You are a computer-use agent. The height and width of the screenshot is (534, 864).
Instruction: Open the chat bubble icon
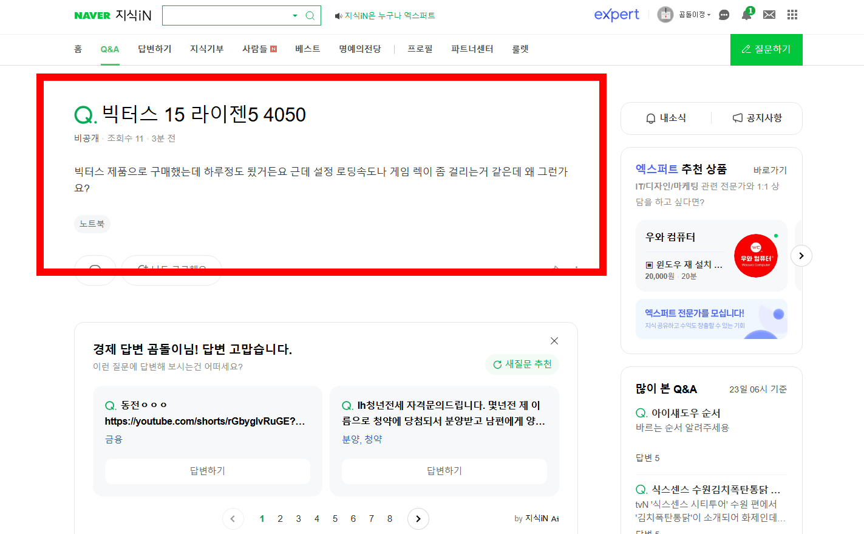(x=724, y=15)
